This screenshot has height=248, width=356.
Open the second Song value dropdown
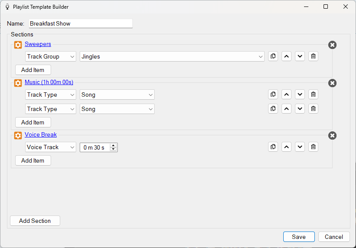[117, 109]
